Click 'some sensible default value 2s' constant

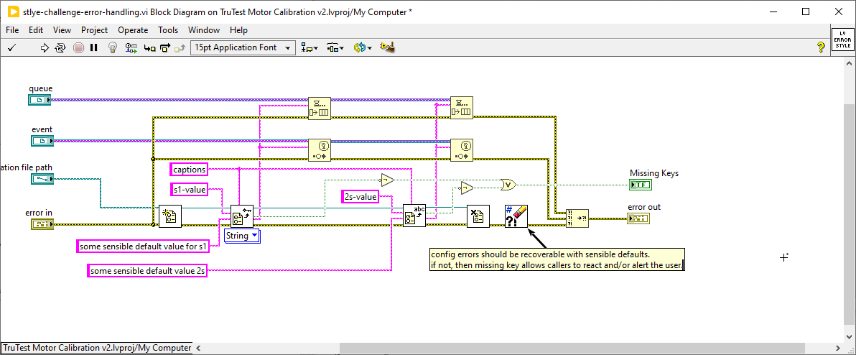(148, 270)
